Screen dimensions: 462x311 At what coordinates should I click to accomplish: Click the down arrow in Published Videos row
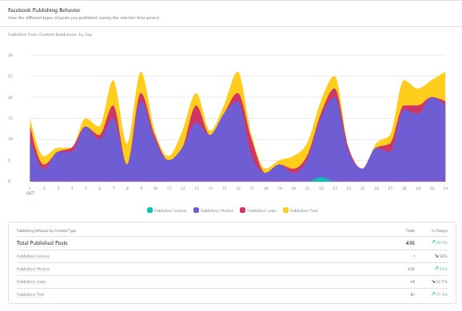coord(436,256)
